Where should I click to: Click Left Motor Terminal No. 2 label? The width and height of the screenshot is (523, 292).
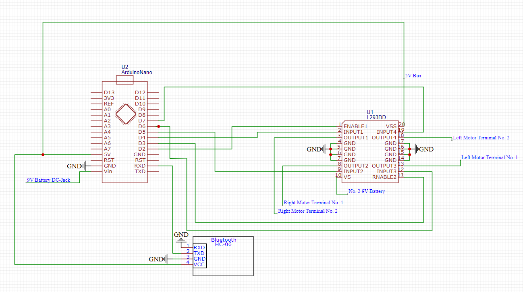click(481, 138)
